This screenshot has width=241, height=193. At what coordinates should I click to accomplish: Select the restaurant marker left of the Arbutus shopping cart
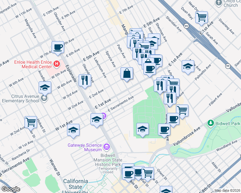tap(160, 86)
